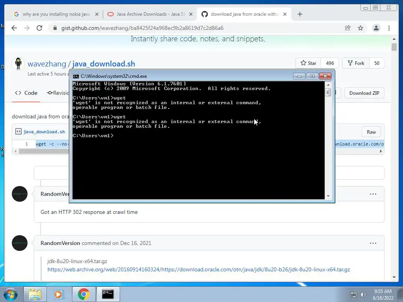
Task: Open a new browser tab
Action: pyautogui.click(x=299, y=14)
